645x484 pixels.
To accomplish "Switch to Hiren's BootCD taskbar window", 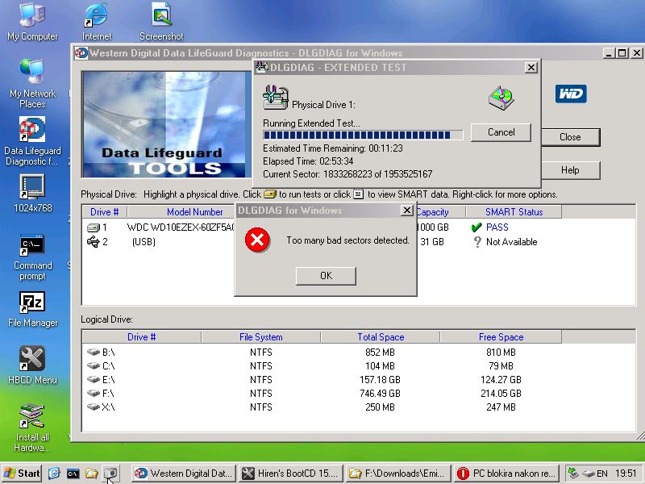I will point(290,474).
